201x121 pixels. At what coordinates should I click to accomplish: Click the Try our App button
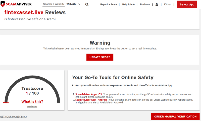(x=187, y=4)
